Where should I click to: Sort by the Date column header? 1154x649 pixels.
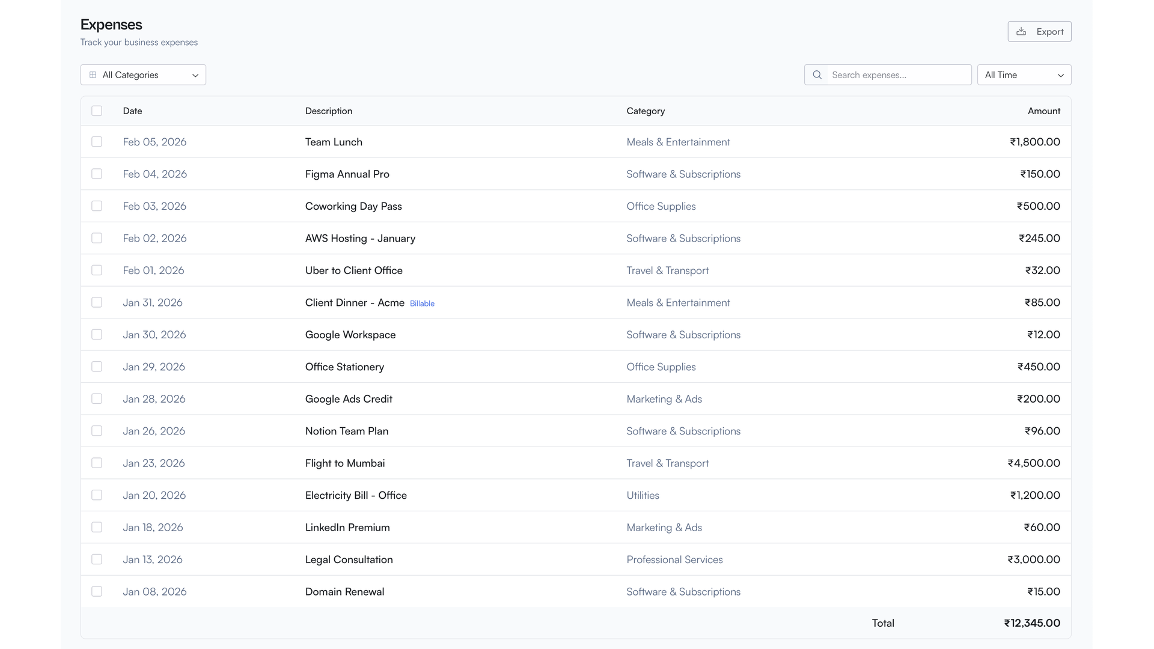tap(132, 111)
